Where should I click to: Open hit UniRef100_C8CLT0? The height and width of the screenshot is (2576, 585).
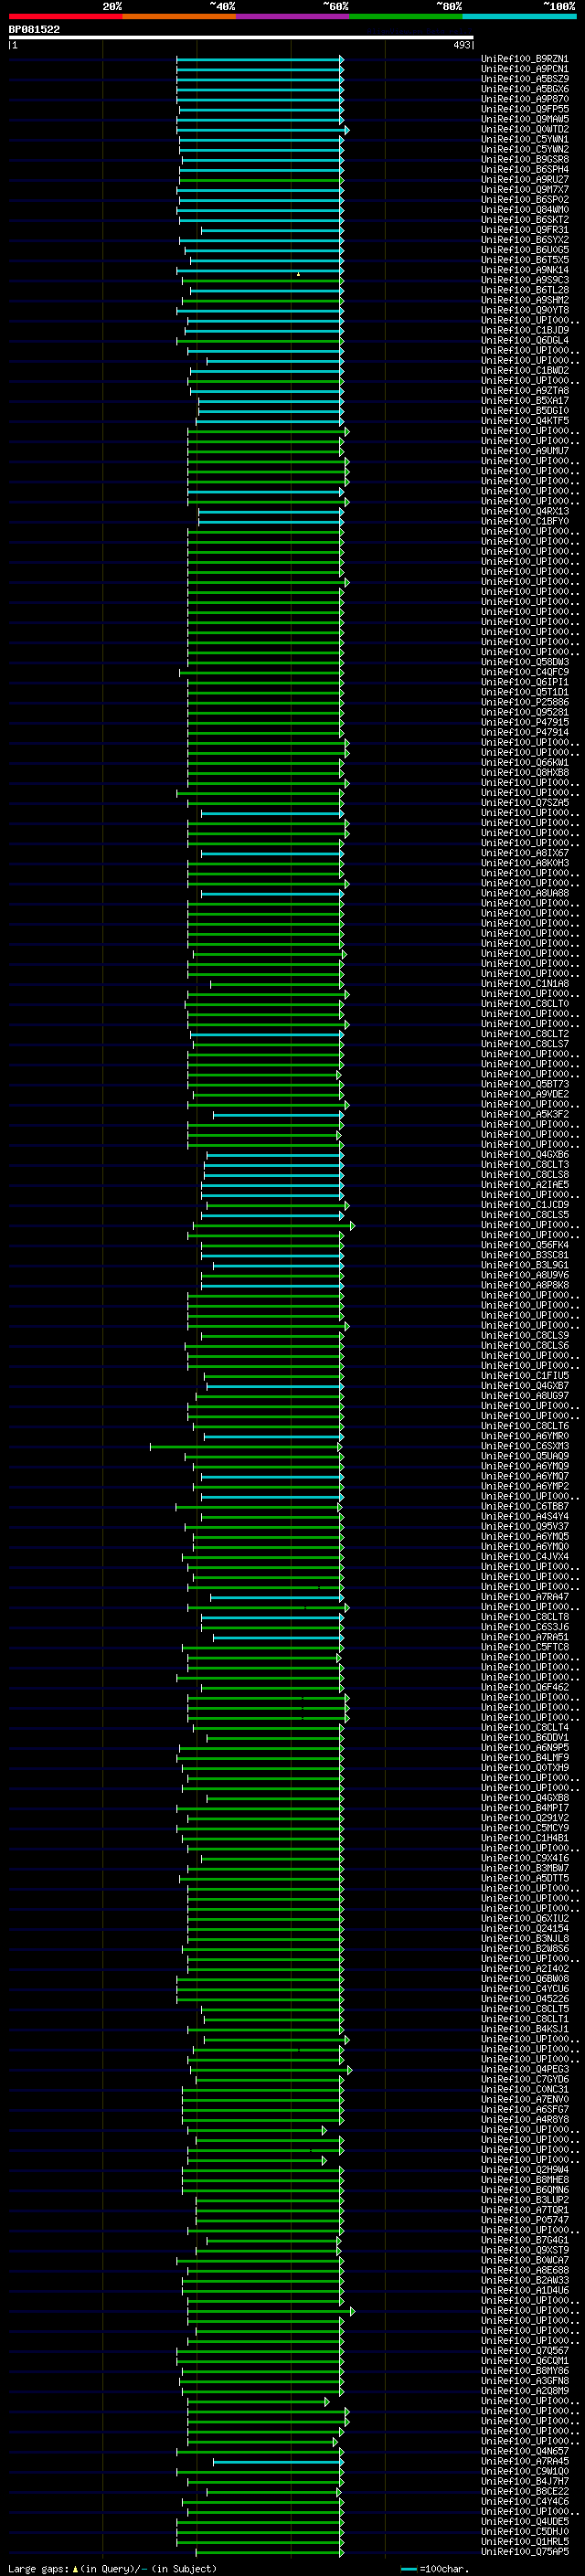pyautogui.click(x=524, y=1003)
